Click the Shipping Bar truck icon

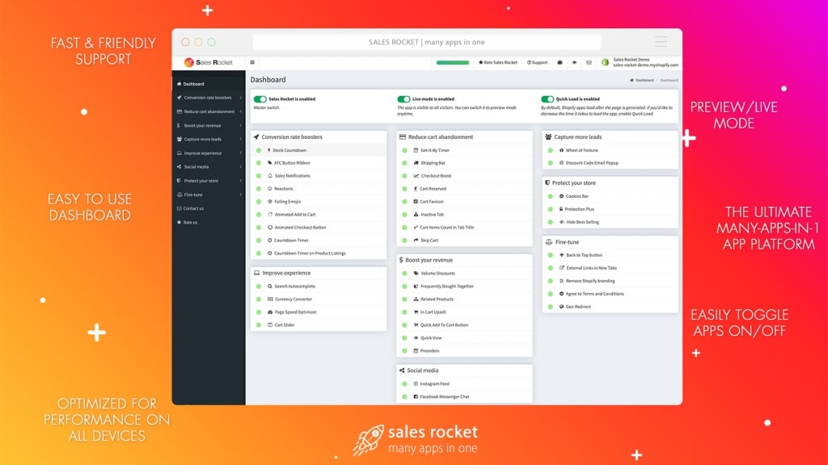click(416, 163)
